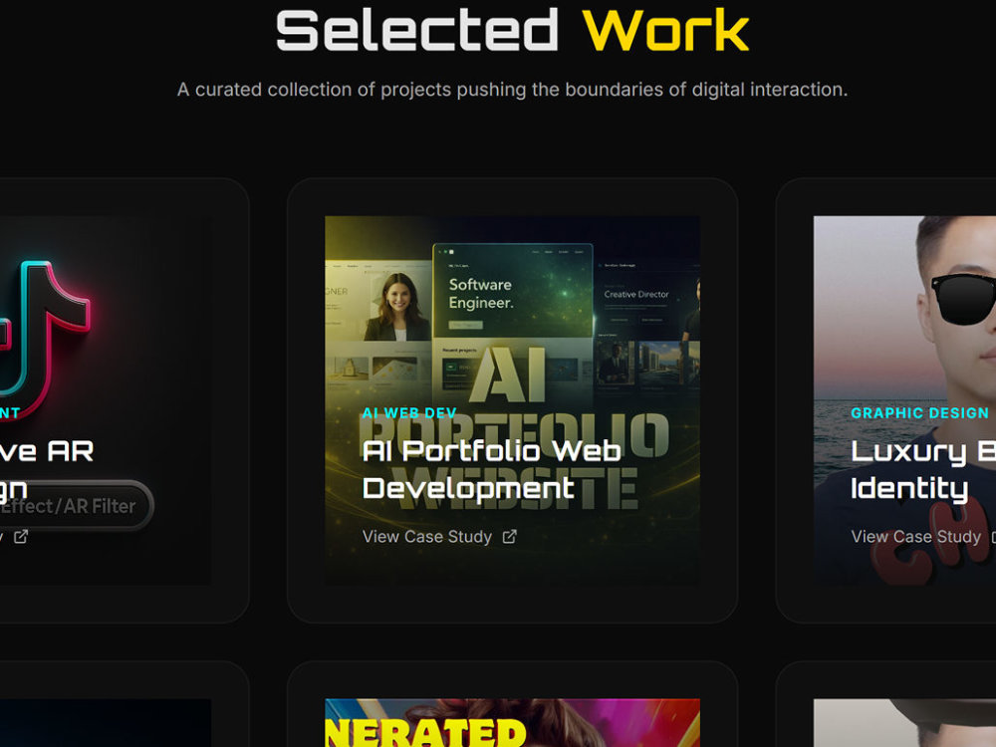The width and height of the screenshot is (996, 747).
Task: Click the 'AI WEB DEV' category label
Action: pos(409,413)
